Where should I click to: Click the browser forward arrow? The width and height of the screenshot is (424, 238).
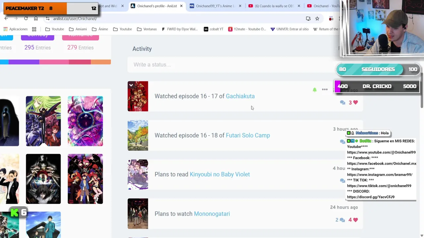coord(16,19)
